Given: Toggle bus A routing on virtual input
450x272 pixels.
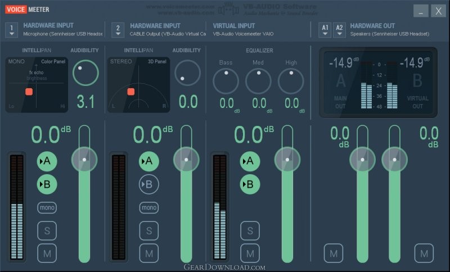Looking at the screenshot, I should (x=250, y=161).
